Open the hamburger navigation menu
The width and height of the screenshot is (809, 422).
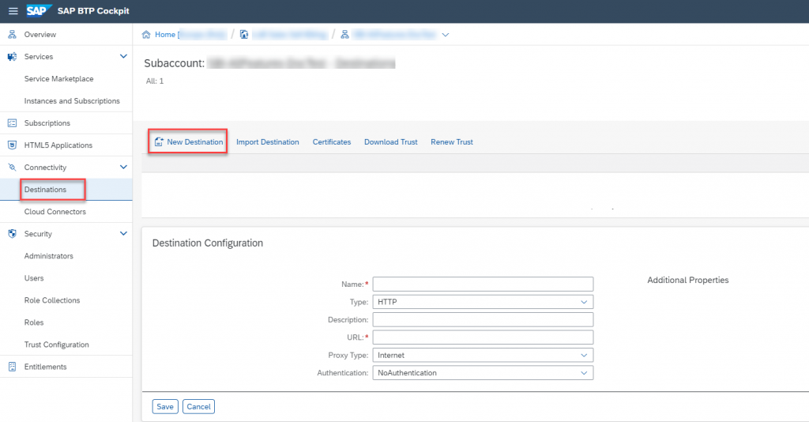13,11
